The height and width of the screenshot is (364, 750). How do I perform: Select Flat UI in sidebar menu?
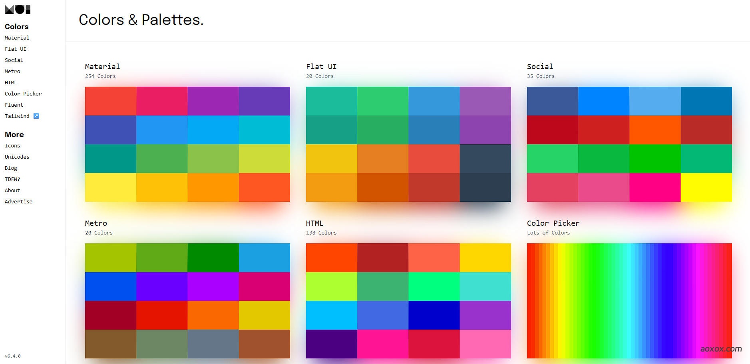(x=15, y=49)
